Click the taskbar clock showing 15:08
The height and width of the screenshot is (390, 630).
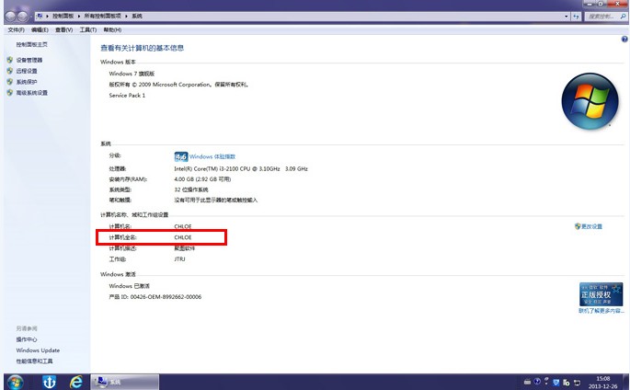click(x=602, y=382)
